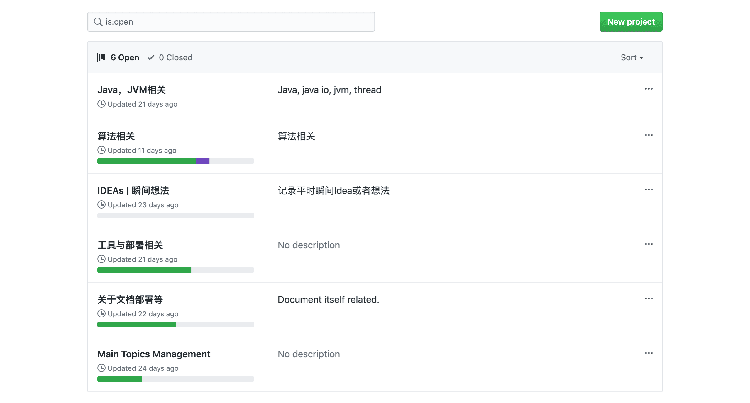Click clock icon under 算法相关 project

click(x=101, y=150)
